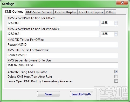The image size is (130, 102).
Task: Click the 'KMS Server/Port To Use For Office:' label
Action: pyautogui.click(x=31, y=18)
